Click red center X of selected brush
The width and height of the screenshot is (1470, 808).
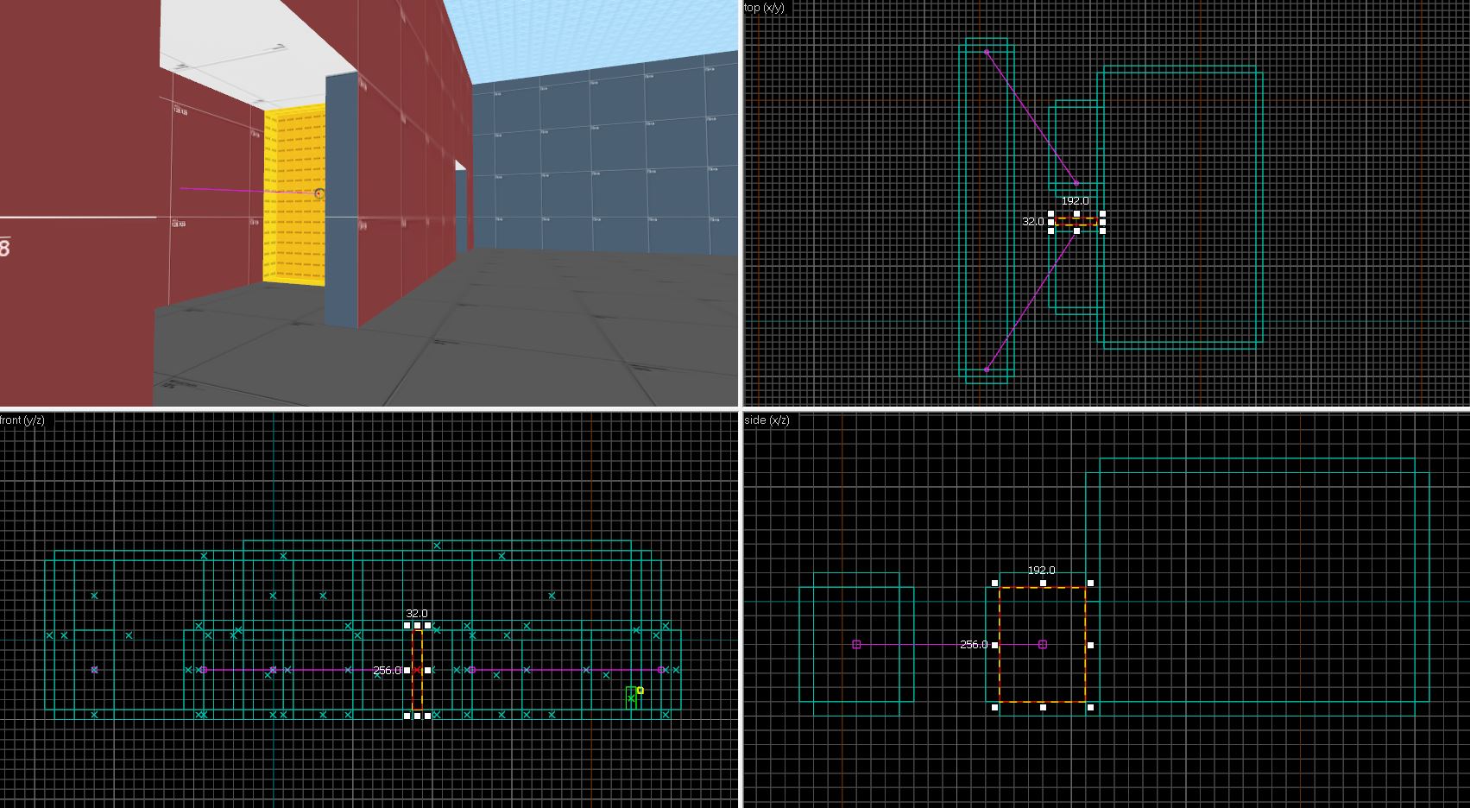pyautogui.click(x=417, y=670)
